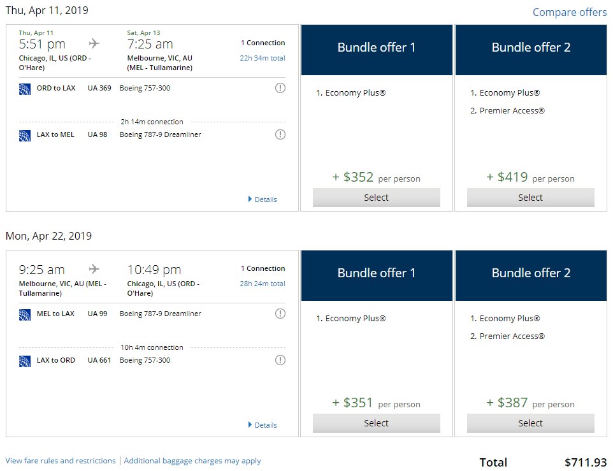Select Bundle offer 2 for $419 outbound

point(530,198)
